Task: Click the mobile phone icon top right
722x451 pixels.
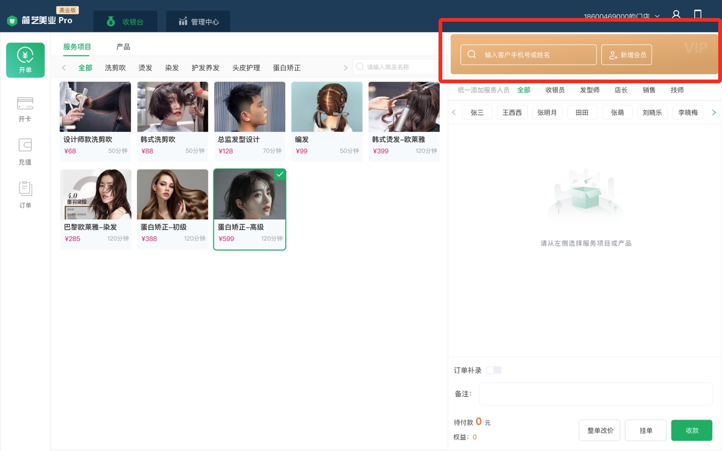Action: 697,14
